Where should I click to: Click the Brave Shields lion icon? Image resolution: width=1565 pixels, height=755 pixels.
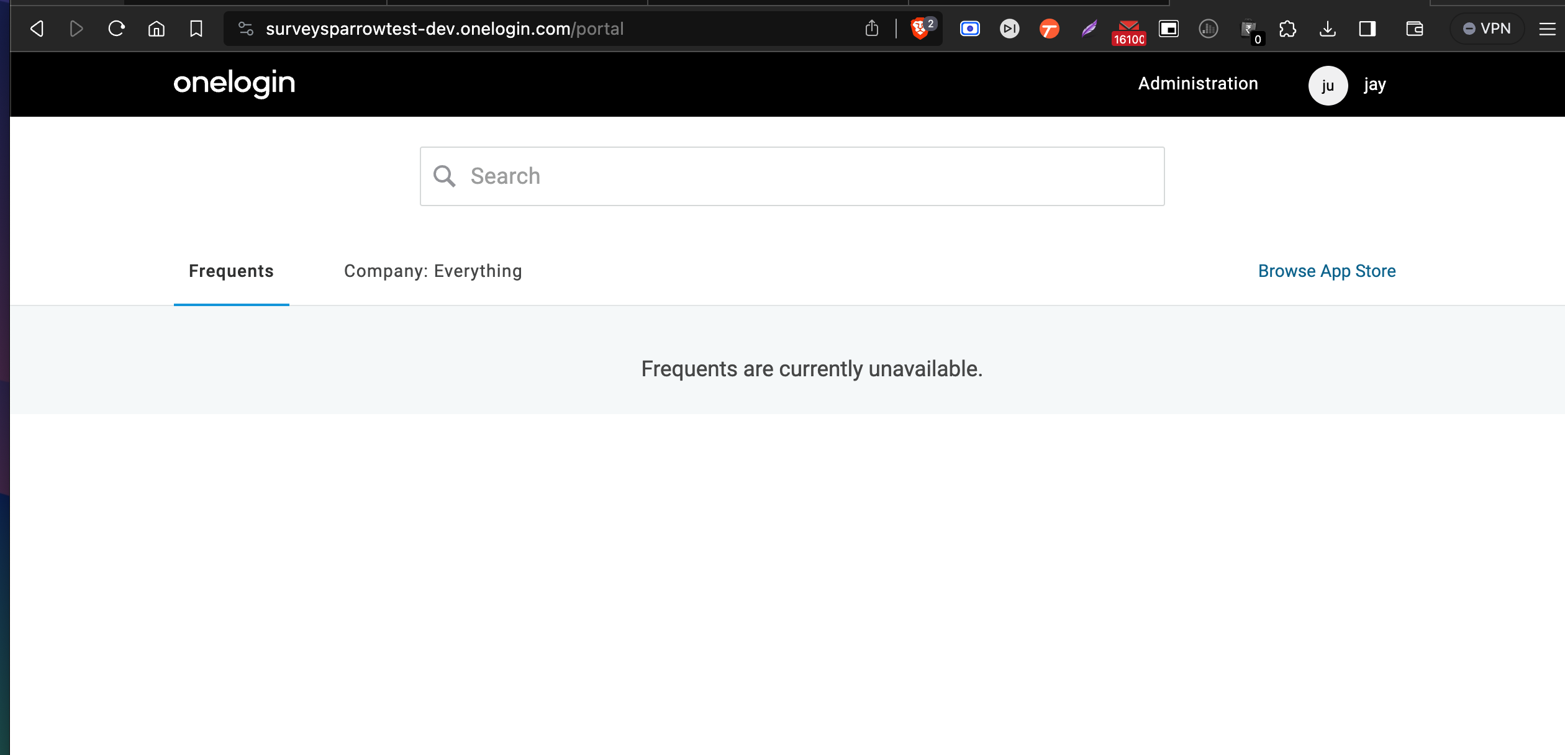[920, 29]
